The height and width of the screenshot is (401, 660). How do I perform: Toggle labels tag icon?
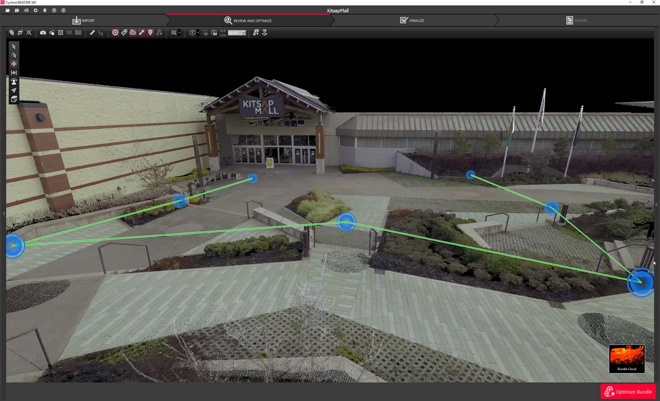(124, 33)
